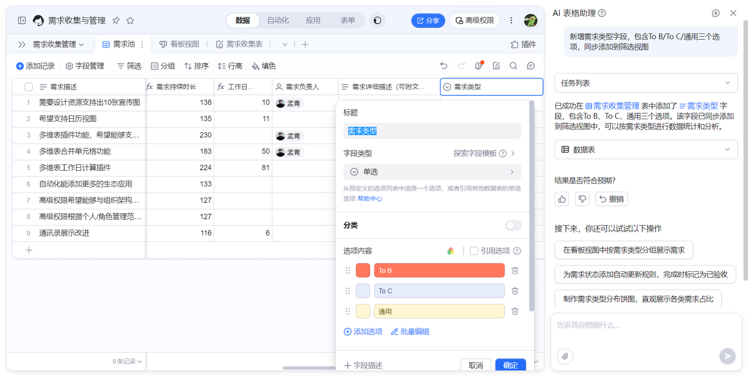The image size is (748, 377).
Task: Delete the To B option
Action: pos(515,271)
